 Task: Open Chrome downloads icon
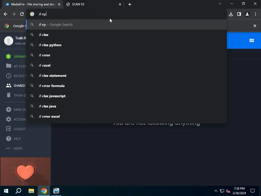click(x=231, y=14)
